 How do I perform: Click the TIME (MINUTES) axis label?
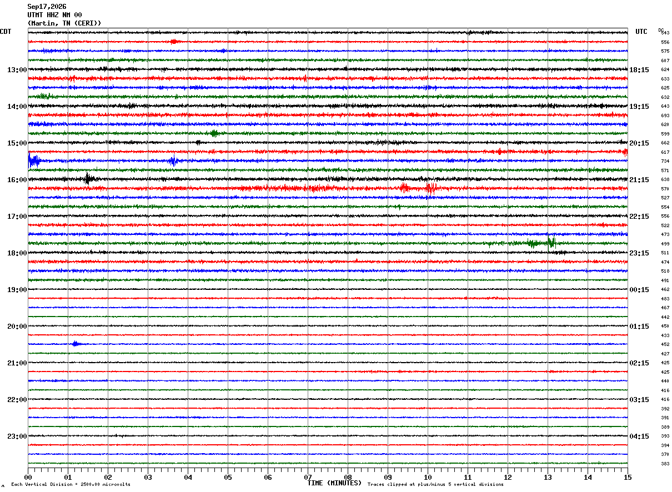[x=334, y=483]
